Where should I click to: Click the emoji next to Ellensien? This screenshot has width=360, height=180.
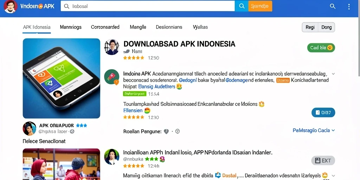(x=147, y=111)
